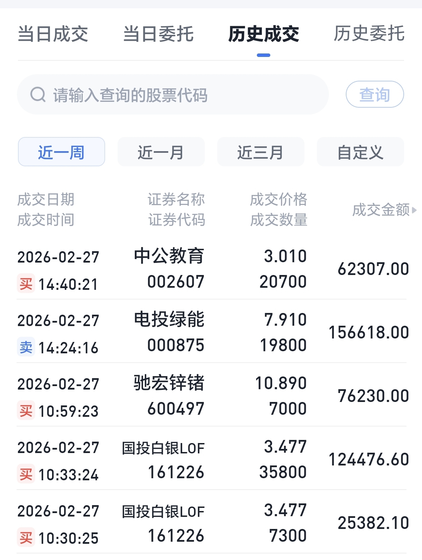This screenshot has width=422, height=560.
Task: Click the 买 badge at 10:33:24
Action: pyautogui.click(x=26, y=474)
